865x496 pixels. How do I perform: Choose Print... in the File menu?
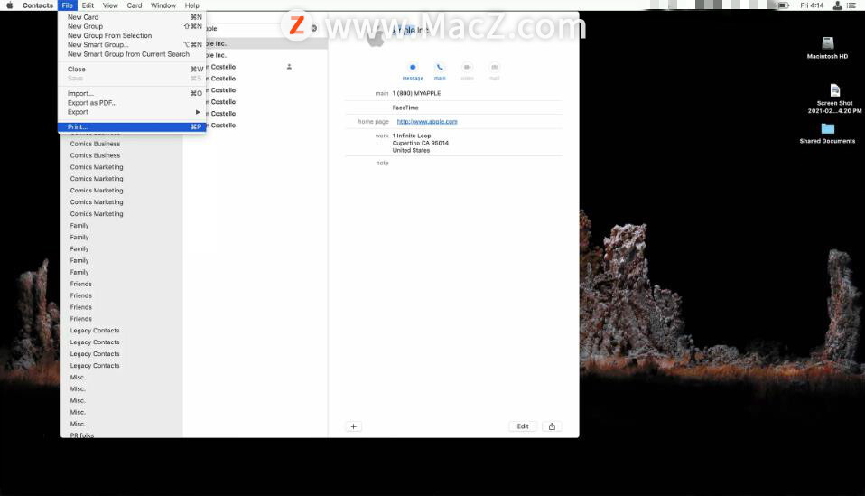[131, 126]
